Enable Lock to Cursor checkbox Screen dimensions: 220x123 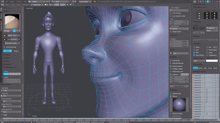coord(171,13)
